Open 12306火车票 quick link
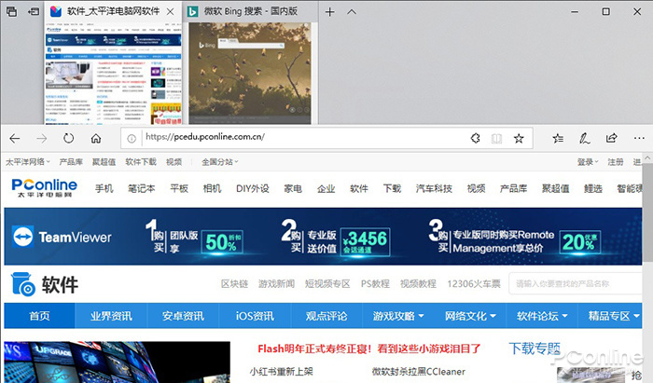653x383 pixels. [474, 284]
